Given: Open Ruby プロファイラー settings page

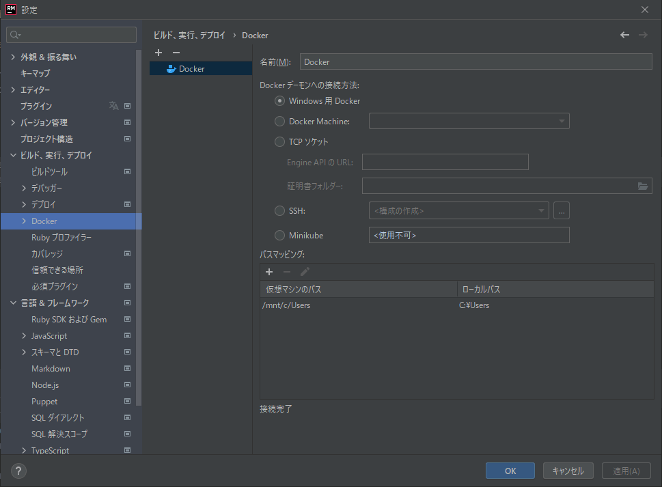Looking at the screenshot, I should click(61, 238).
